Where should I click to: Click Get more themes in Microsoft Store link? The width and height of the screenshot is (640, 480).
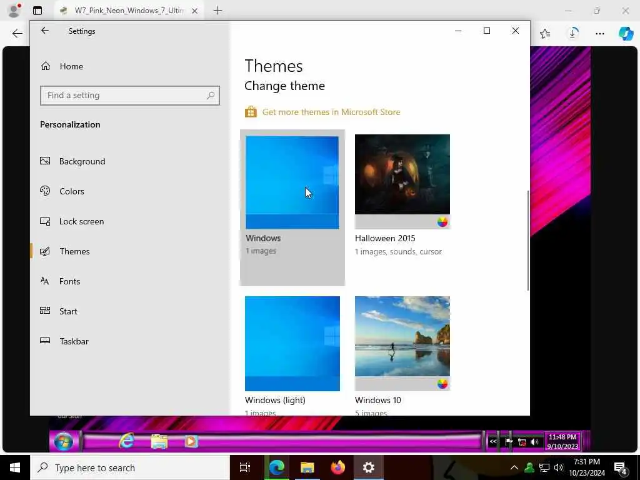pyautogui.click(x=331, y=112)
